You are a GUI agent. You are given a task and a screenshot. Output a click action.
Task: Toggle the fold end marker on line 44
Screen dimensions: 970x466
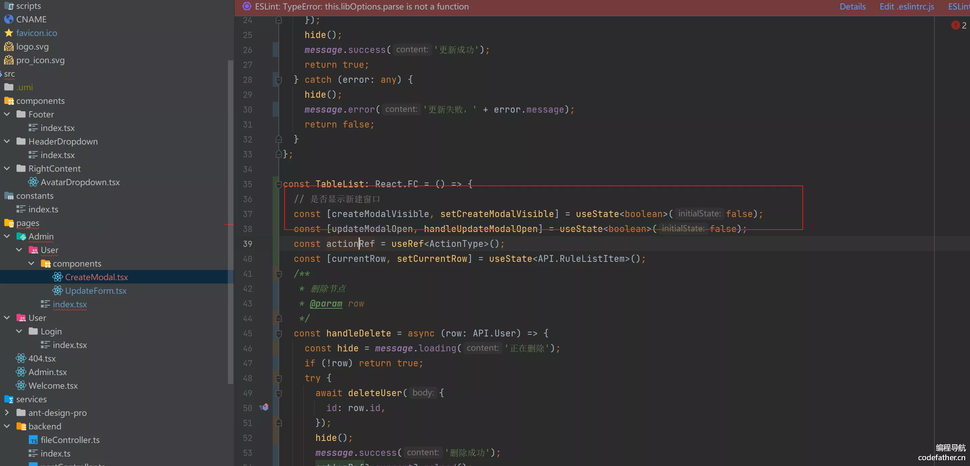point(279,318)
